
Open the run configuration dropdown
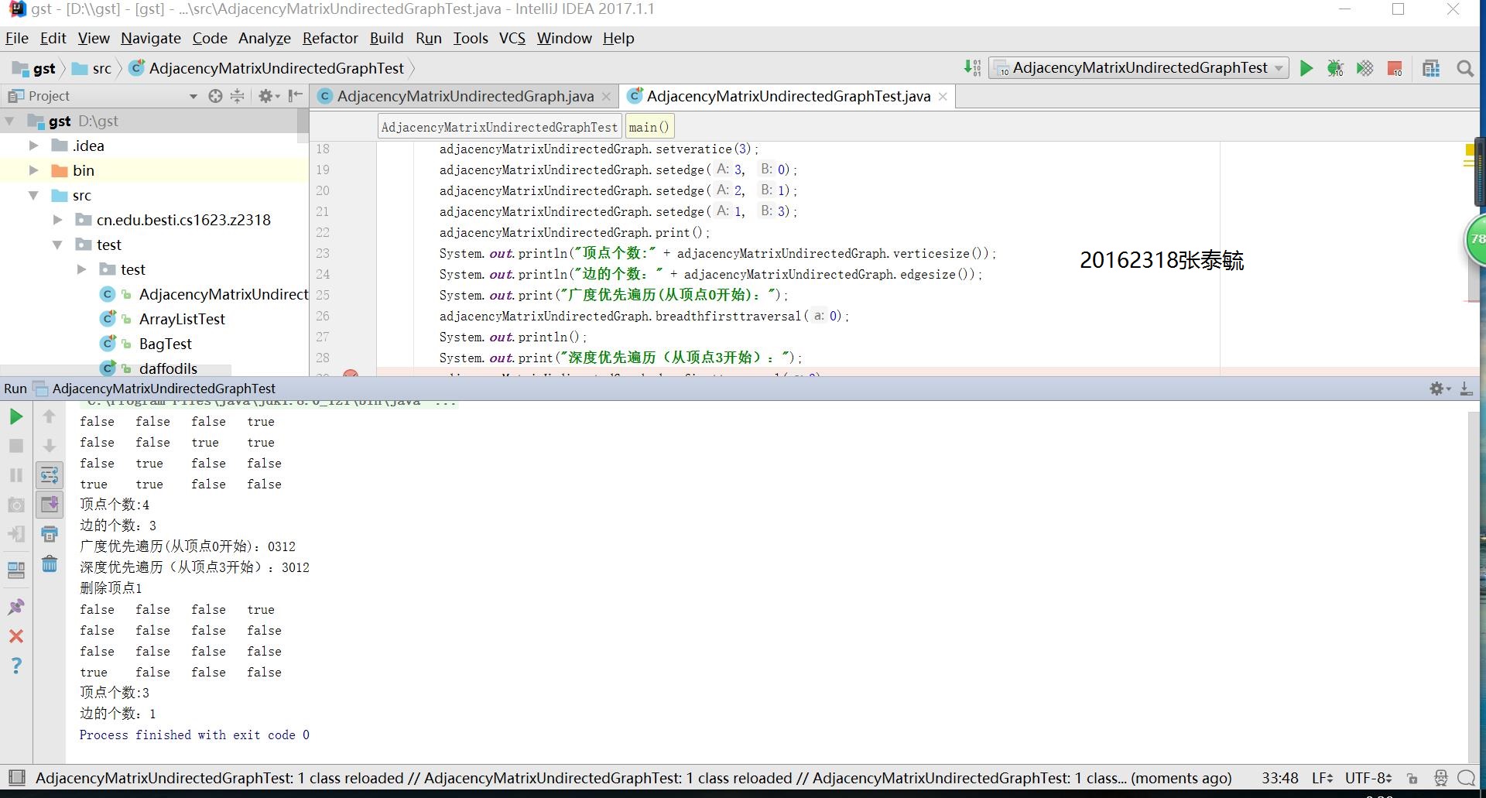coord(1139,68)
